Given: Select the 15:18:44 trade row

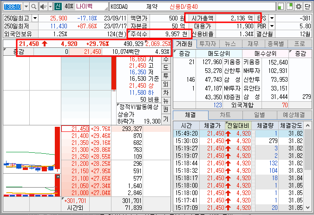Looking at the screenshot, I should pos(238,163).
